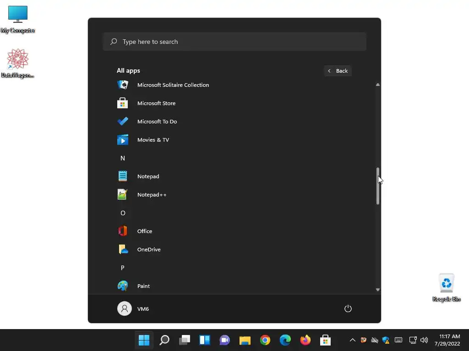Screen dimensions: 469x351
Task: Open the Movies & TV app icon
Action: click(123, 140)
